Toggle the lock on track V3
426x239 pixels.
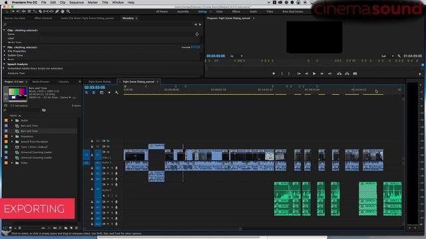92,141
